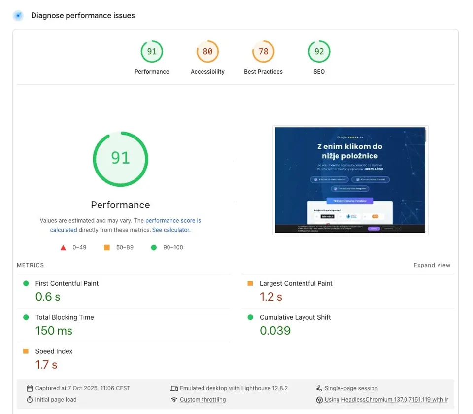The image size is (473, 414).
Task: Click the green dot beside First Contentful Paint
Action: coord(26,283)
